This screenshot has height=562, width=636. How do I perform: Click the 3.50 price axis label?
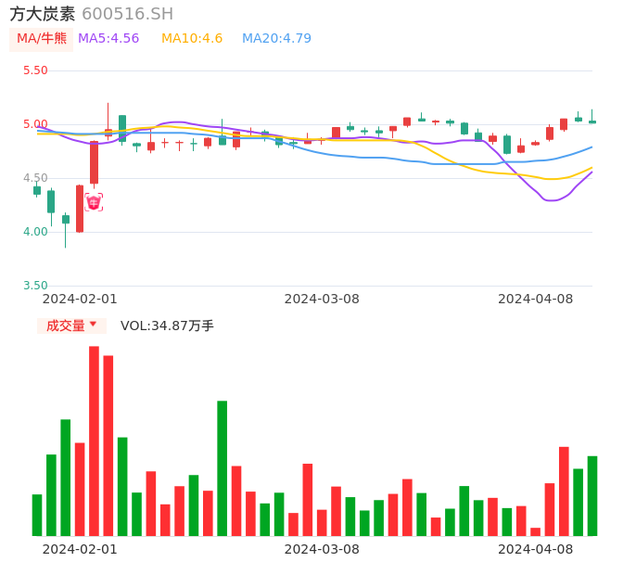(35, 286)
